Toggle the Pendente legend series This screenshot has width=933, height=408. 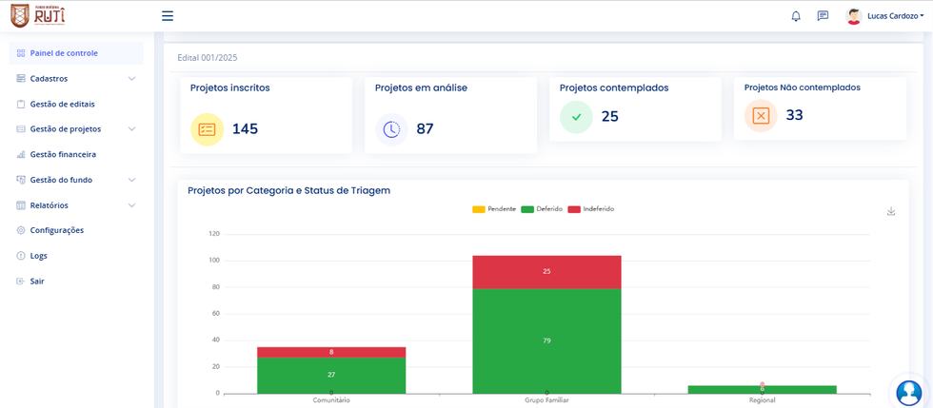coord(494,209)
